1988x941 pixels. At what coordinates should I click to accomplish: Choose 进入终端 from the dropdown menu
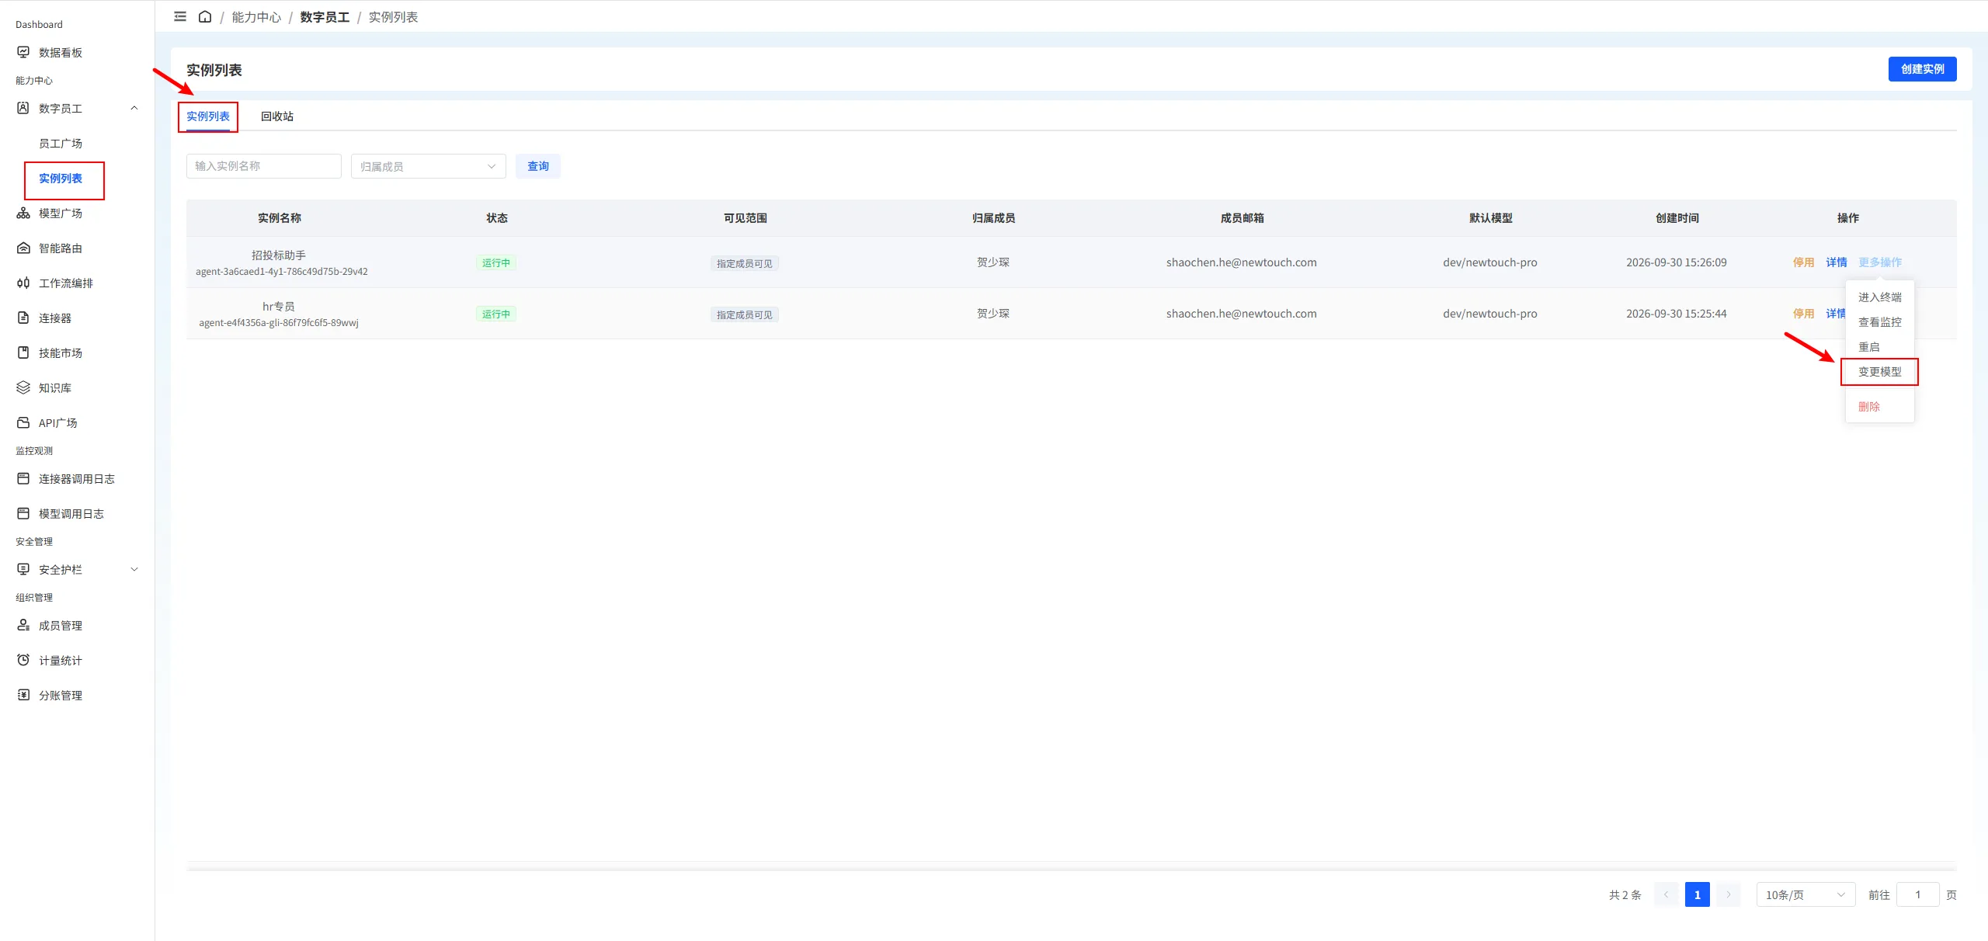coord(1879,297)
